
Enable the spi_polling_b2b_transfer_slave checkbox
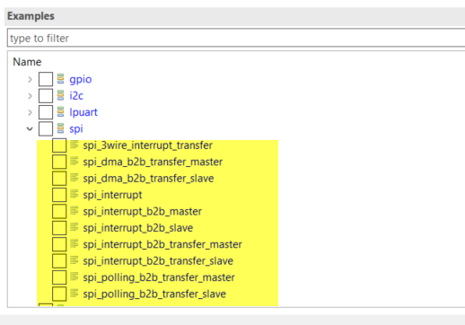coord(59,294)
